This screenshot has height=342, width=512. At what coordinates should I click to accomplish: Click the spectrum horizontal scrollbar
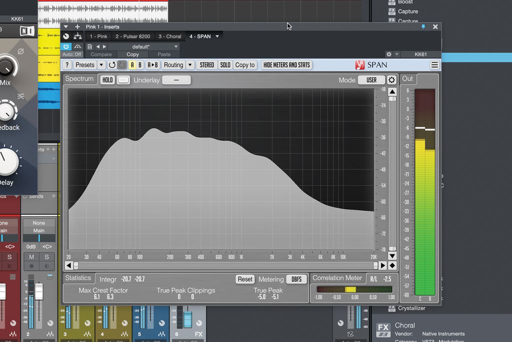coord(225,265)
